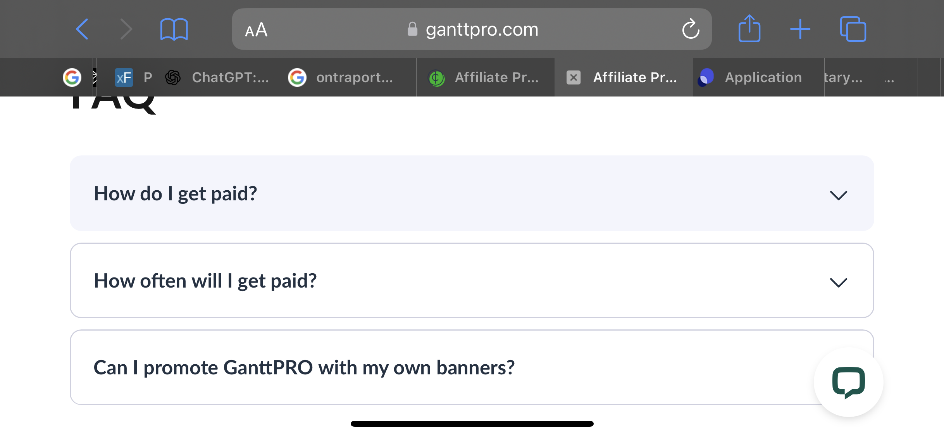Show all tabs overview icon
Viewport: 944px width, 436px height.
point(853,29)
